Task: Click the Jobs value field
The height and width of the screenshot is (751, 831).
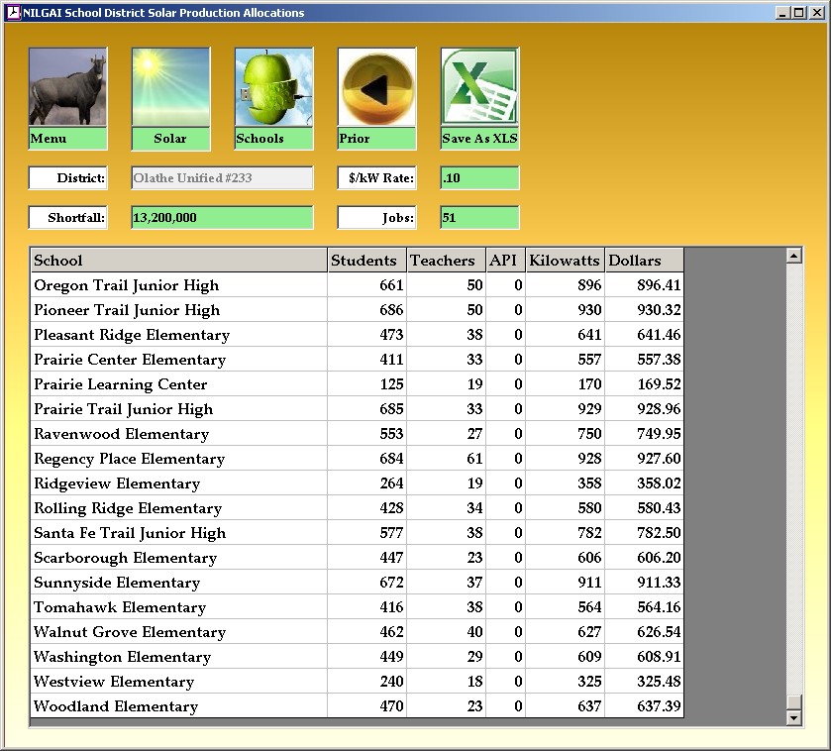Action: pyautogui.click(x=479, y=218)
